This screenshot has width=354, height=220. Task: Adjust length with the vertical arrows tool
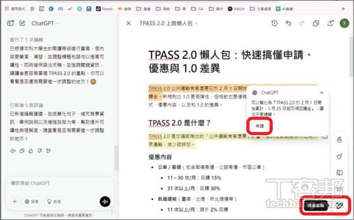pos(339,189)
